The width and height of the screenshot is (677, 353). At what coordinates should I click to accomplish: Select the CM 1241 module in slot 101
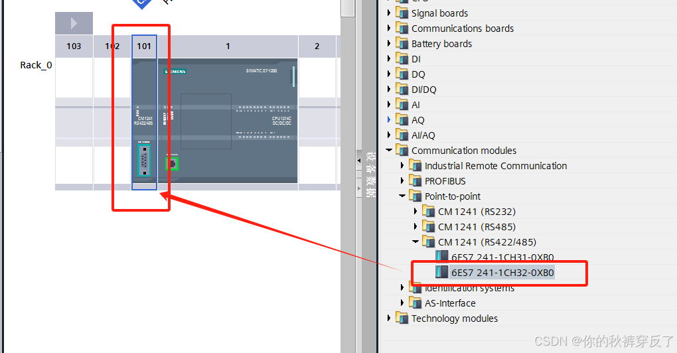coord(144,121)
